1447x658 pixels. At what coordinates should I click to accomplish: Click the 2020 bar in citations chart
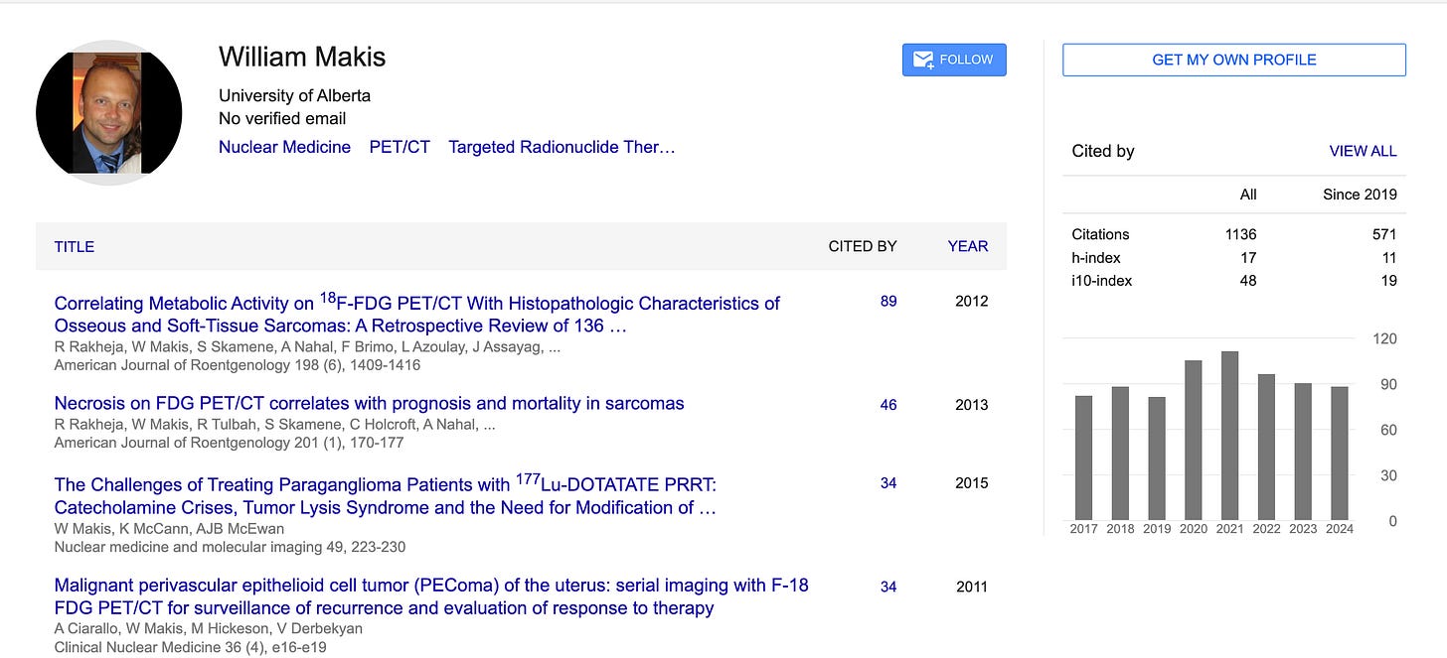1193,441
